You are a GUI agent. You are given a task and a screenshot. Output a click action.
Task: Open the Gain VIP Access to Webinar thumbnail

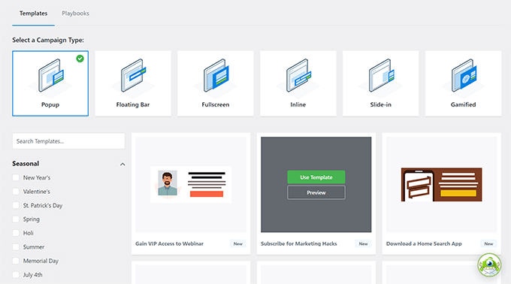[x=191, y=184]
